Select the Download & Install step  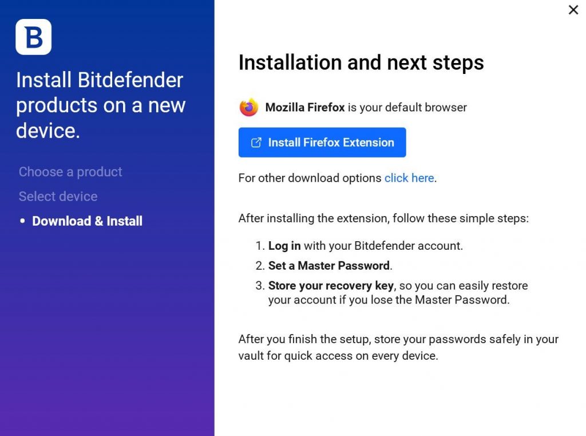[87, 221]
